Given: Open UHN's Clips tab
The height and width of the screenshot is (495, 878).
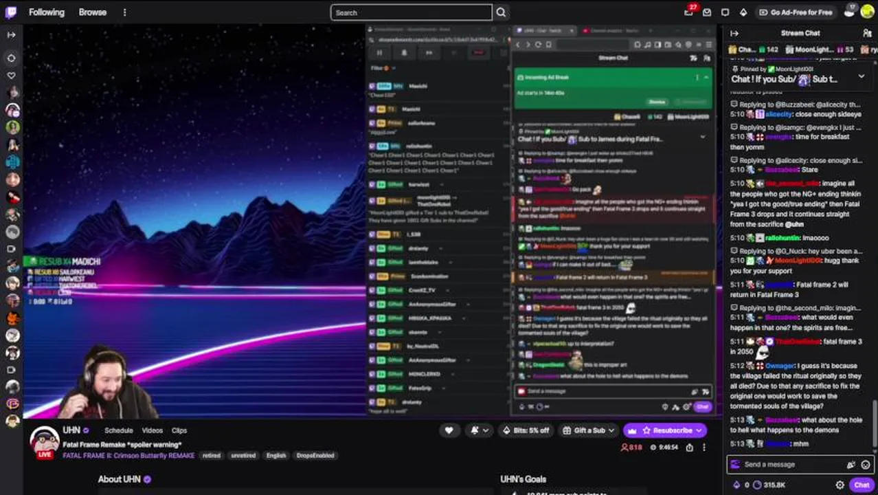Looking at the screenshot, I should point(179,430).
